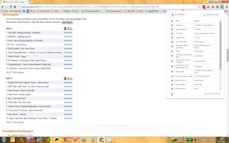Image resolution: width=229 pixels, height=143 pixels.
Task: Open Outlook from the taskbar
Action: (13, 140)
